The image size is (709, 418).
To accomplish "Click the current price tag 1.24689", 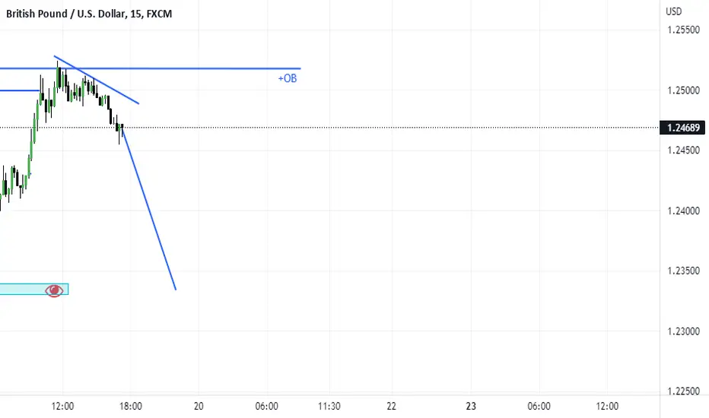I will pos(682,128).
